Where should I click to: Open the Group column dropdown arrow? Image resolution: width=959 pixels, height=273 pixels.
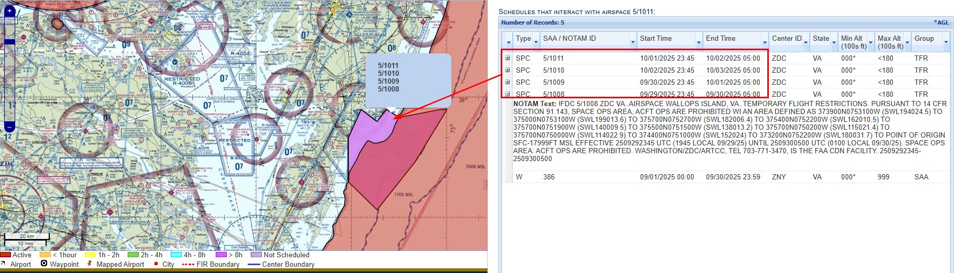pyautogui.click(x=946, y=42)
